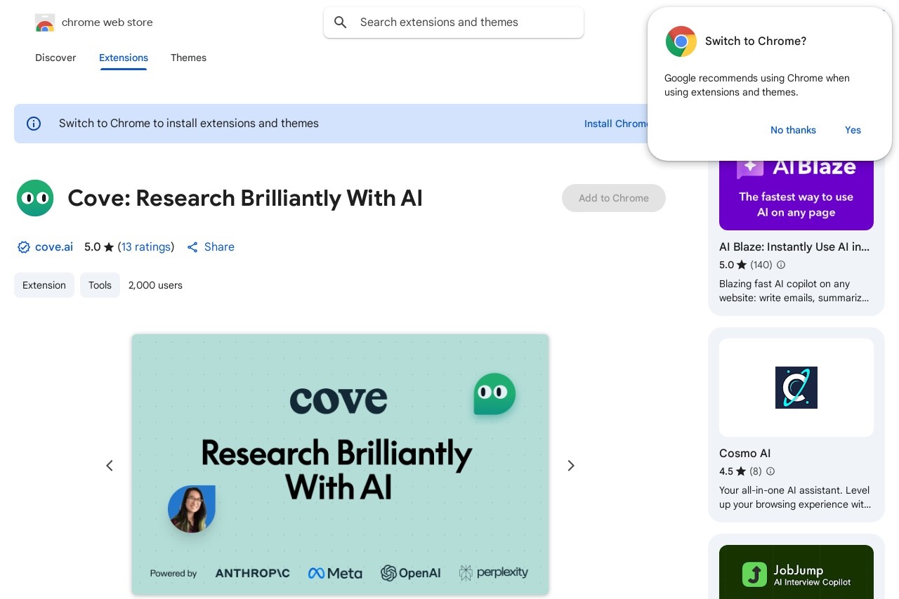Screen dimensions: 899x599
Task: Open the Discover tab
Action: 55,58
